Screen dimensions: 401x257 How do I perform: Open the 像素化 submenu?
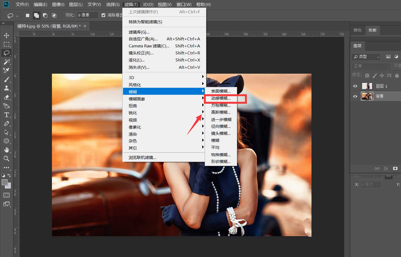[164, 127]
